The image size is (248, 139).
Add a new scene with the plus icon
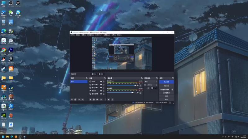point(72,99)
